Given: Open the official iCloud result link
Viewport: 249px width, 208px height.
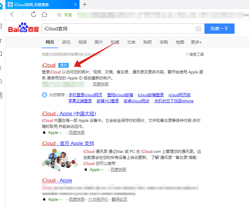Looking at the screenshot, I should (x=48, y=65).
